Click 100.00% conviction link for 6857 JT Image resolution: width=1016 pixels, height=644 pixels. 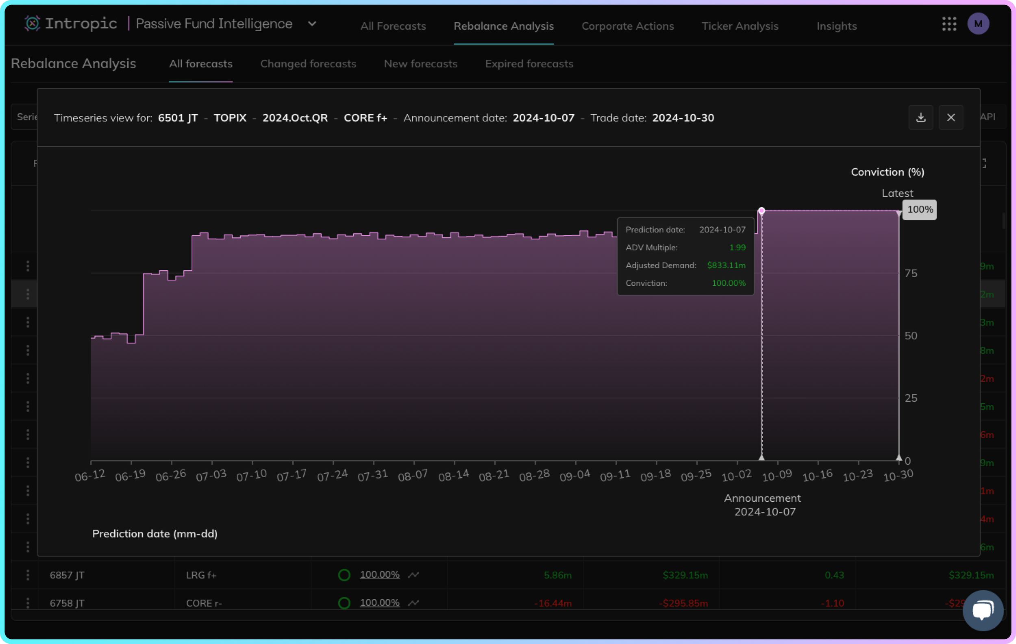pyautogui.click(x=379, y=575)
